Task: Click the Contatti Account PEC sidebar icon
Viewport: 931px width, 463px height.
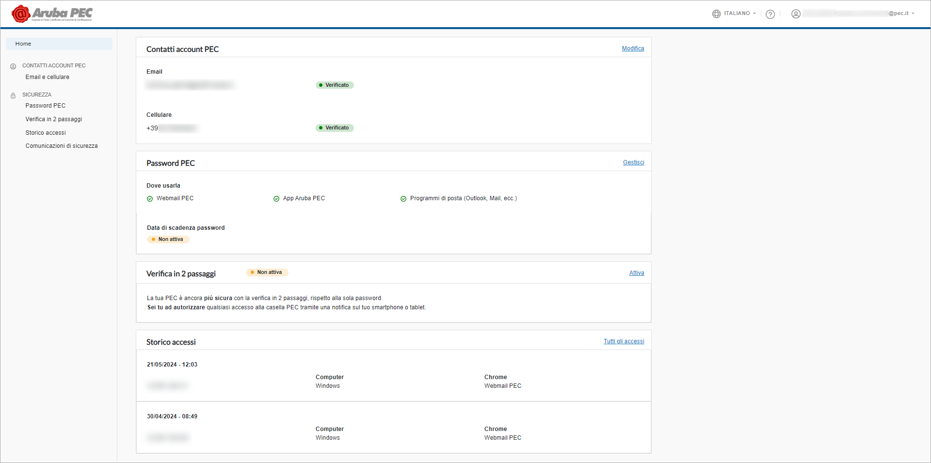Action: [13, 66]
